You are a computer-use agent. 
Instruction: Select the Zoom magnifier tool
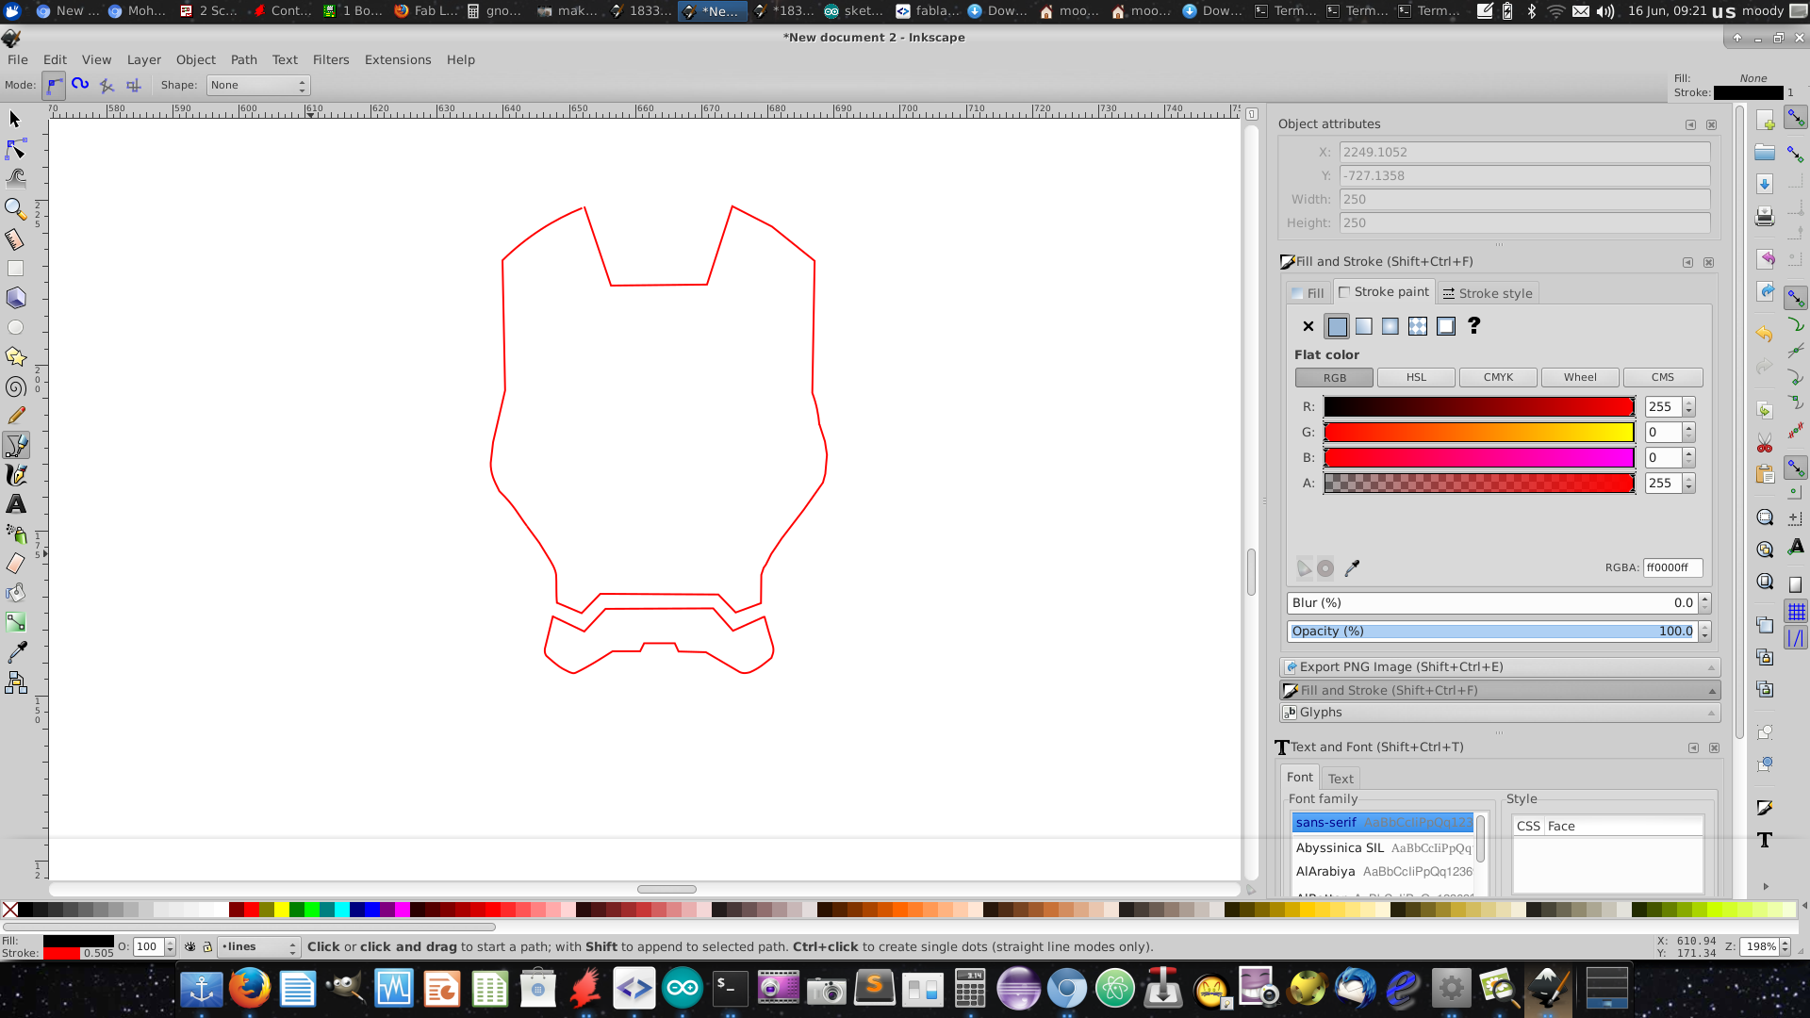[x=15, y=208]
